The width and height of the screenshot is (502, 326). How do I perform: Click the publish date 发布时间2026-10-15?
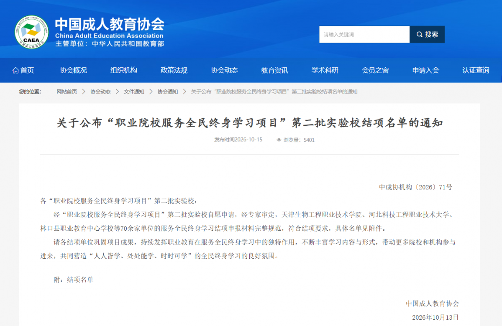tap(238, 140)
